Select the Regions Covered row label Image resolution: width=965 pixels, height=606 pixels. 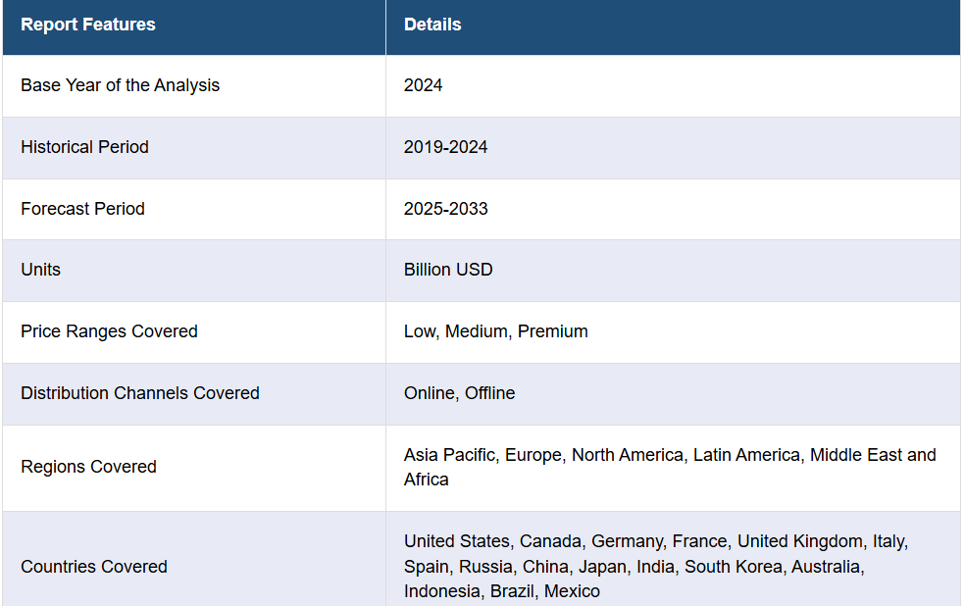(x=88, y=467)
